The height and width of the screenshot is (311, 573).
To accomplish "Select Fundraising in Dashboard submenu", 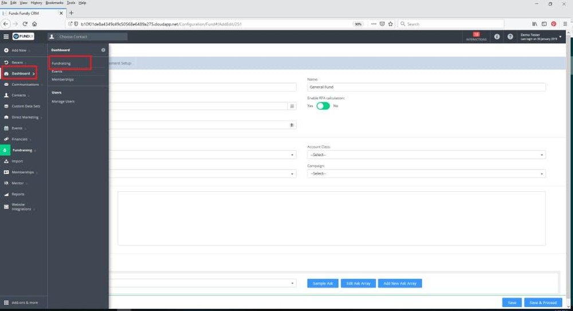I will (x=61, y=63).
